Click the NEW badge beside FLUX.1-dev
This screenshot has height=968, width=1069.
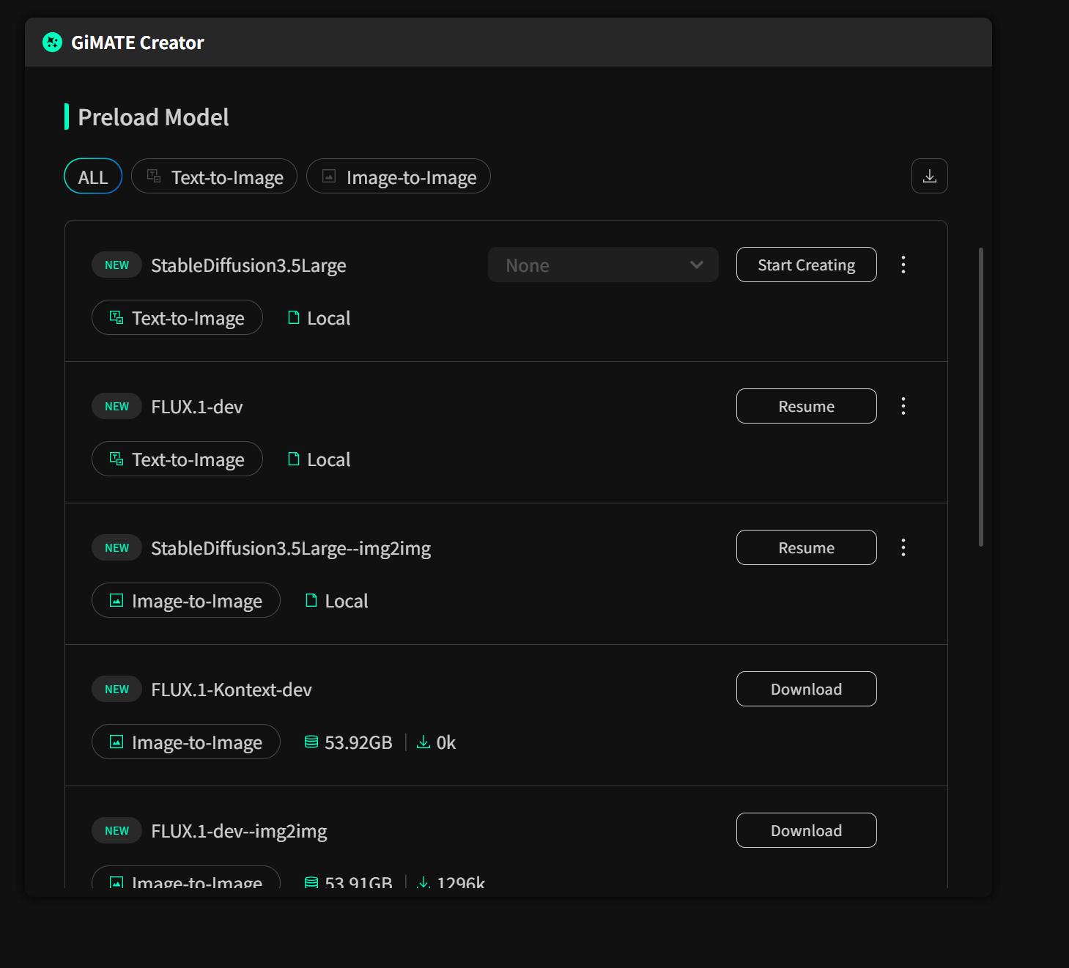click(116, 406)
